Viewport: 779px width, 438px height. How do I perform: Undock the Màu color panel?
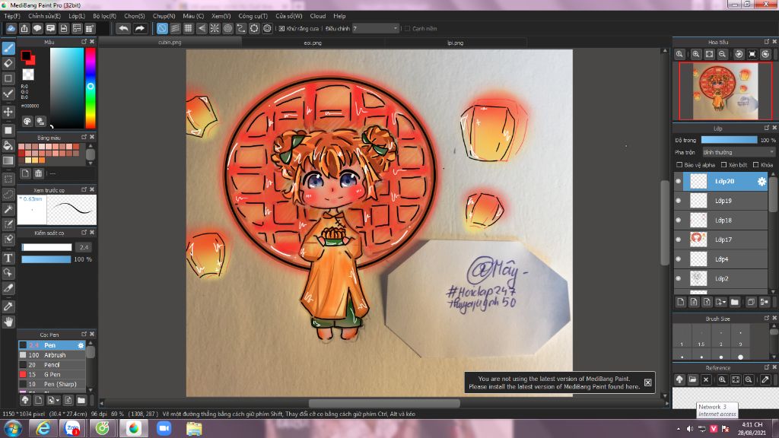click(84, 42)
